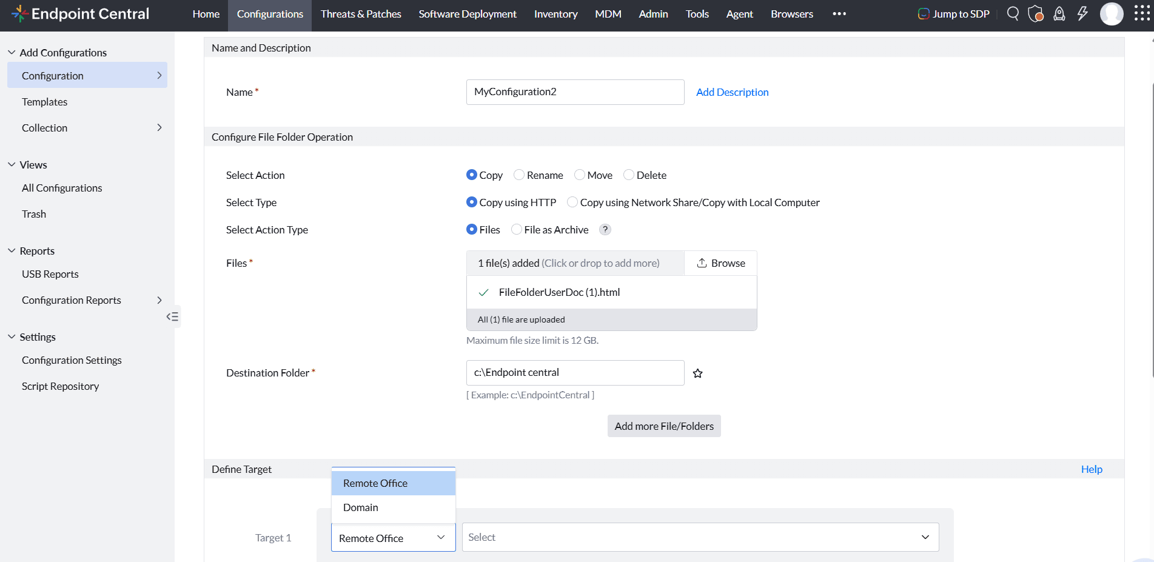Viewport: 1154px width, 562px height.
Task: Click the Destination Folder input field
Action: pyautogui.click(x=575, y=373)
